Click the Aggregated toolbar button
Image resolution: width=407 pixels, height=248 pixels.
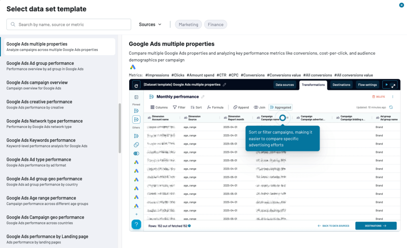coord(281,107)
